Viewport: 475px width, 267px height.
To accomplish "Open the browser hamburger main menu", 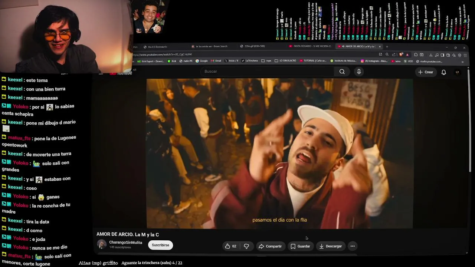I will click(x=465, y=55).
